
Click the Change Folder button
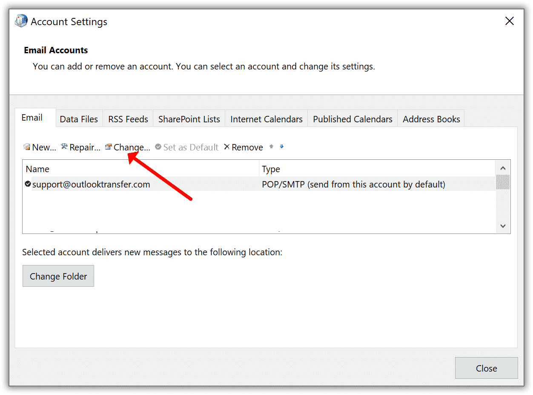(x=58, y=276)
